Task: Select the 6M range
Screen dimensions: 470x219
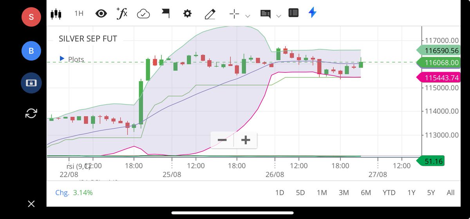Action: click(x=366, y=193)
